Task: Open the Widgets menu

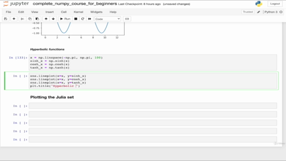Action: 97,12
